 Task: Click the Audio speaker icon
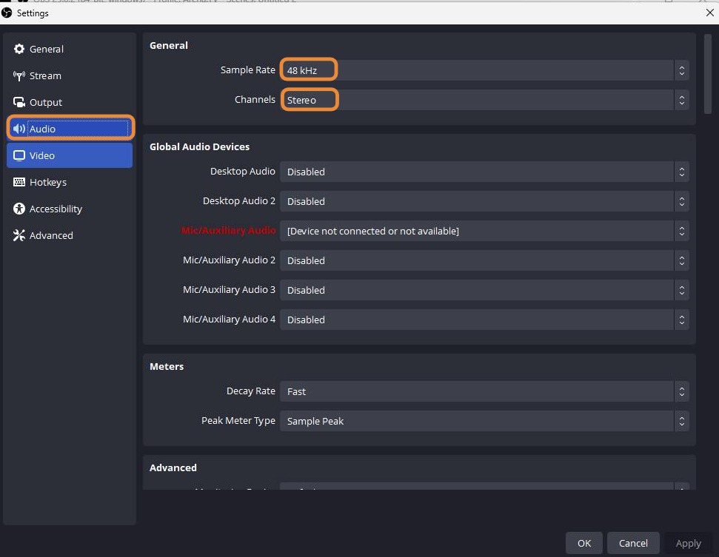19,129
